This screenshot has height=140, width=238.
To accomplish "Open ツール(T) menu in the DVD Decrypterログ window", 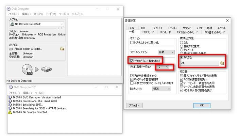I will point(40,93).
